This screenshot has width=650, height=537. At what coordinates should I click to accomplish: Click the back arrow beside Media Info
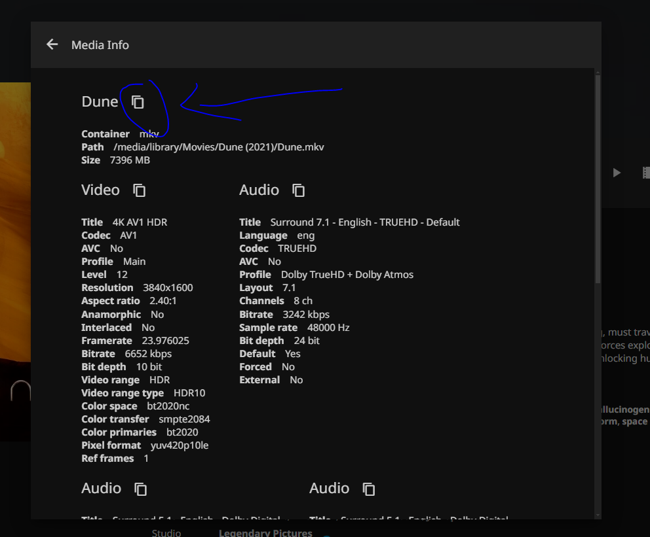[52, 44]
